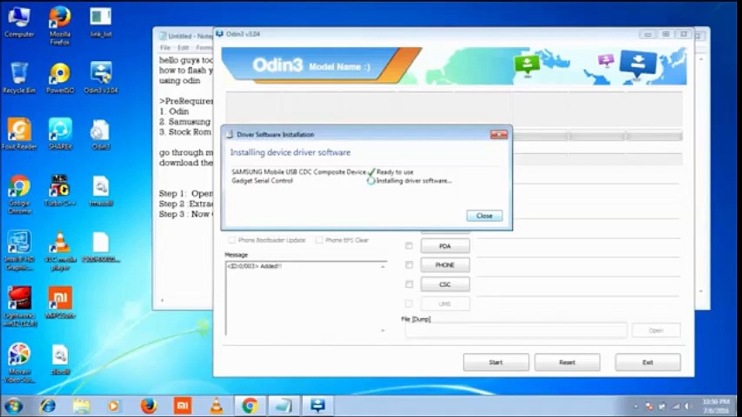Open the File menu in Notepad

click(x=166, y=47)
